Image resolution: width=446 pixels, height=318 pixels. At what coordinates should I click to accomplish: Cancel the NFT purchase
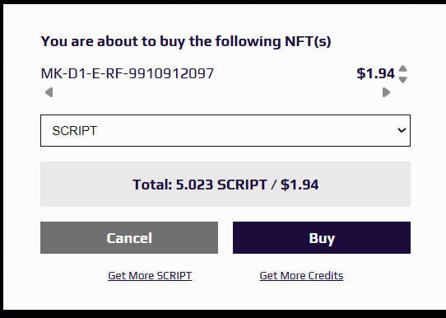129,238
